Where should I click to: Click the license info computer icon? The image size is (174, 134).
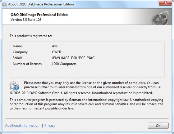pos(14,86)
